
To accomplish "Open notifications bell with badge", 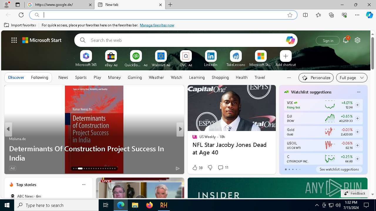I will [346, 40].
